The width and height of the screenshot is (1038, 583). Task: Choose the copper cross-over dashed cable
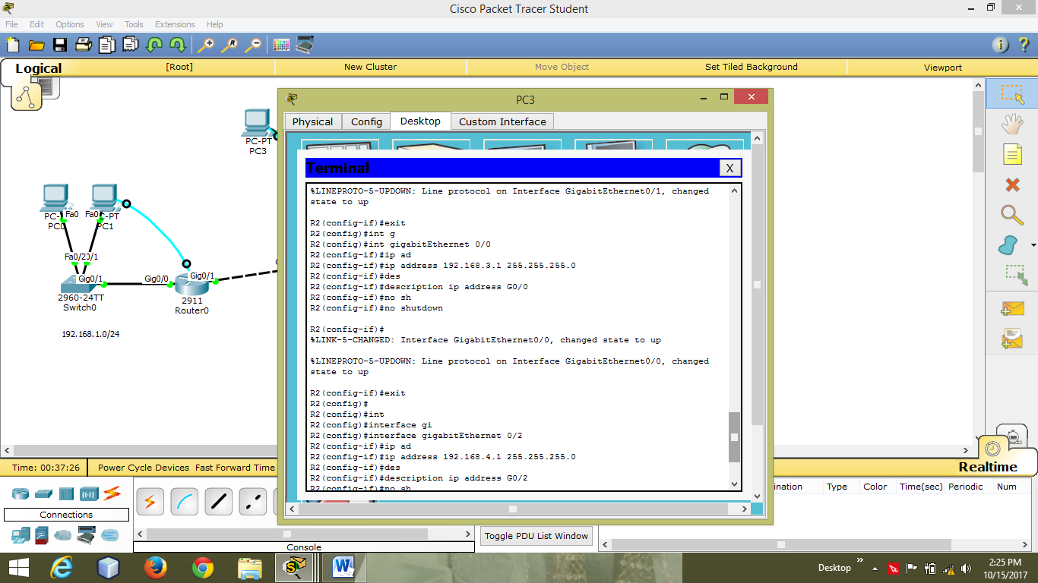click(253, 502)
